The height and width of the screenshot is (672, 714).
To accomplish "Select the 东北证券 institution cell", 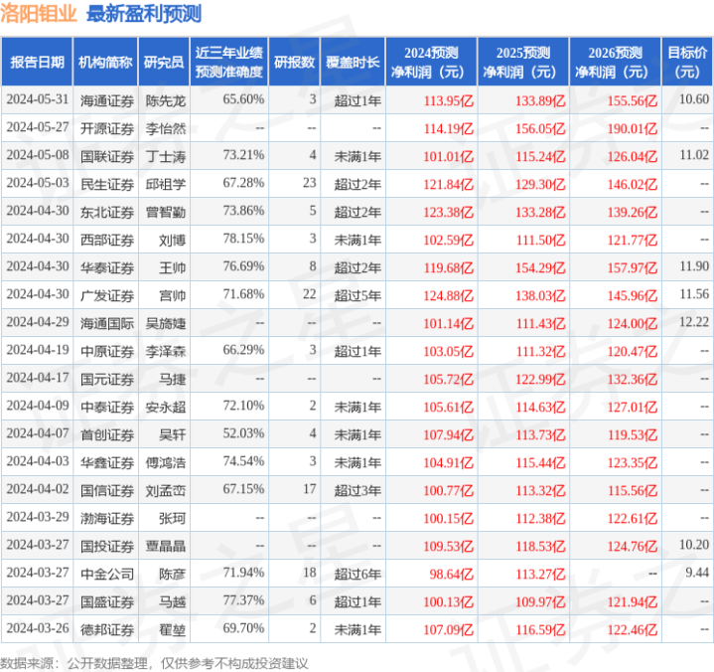I will pyautogui.click(x=107, y=212).
